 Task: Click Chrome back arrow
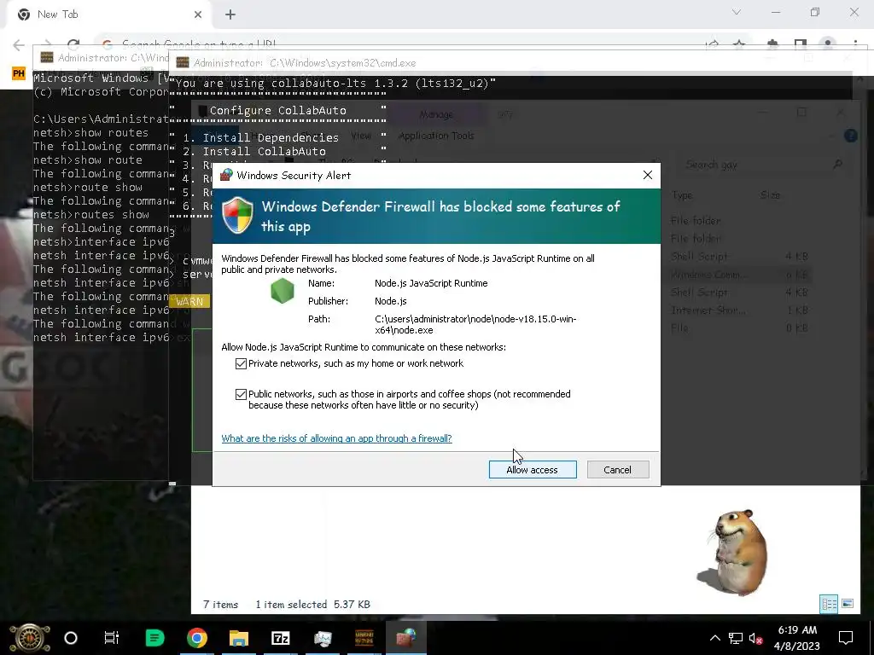point(19,44)
